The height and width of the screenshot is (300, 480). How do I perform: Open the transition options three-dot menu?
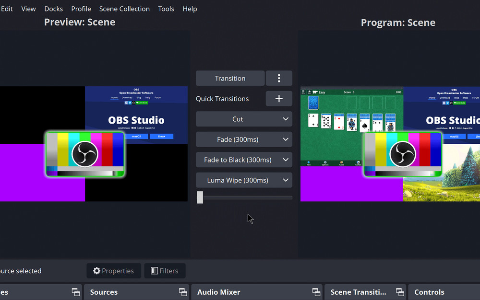pos(279,78)
